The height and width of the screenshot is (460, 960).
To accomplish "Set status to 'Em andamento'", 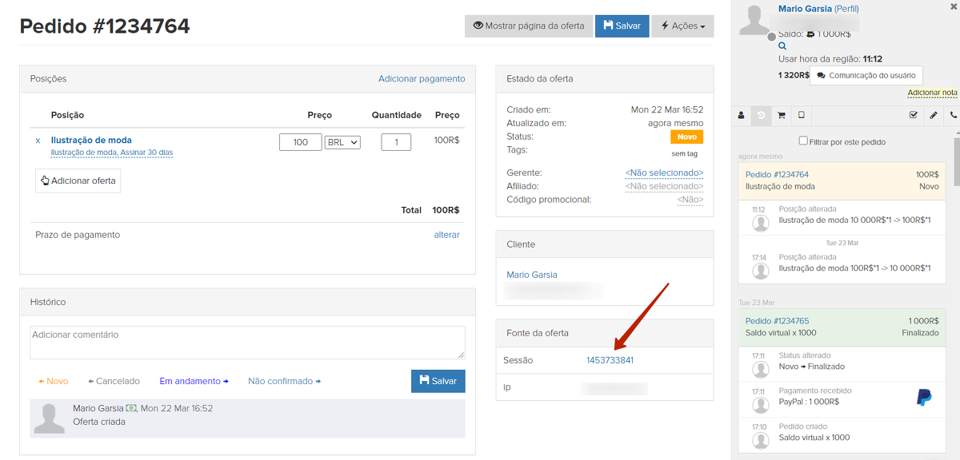I will click(194, 382).
